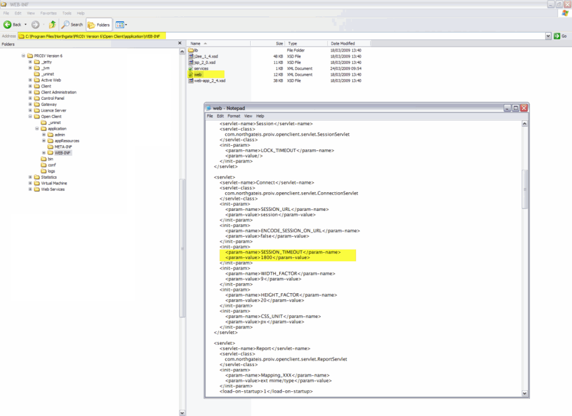Screen dimensions: 572x416
Task: Expand the _jetty folder node
Action: 30,62
